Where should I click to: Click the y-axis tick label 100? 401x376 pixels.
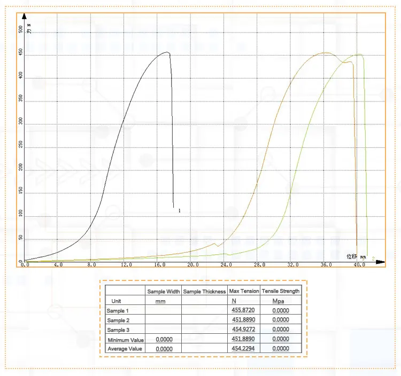[x=21, y=213]
